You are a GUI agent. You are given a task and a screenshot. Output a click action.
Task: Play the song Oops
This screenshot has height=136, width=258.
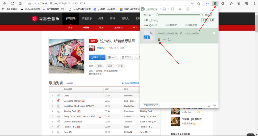tap(59, 96)
